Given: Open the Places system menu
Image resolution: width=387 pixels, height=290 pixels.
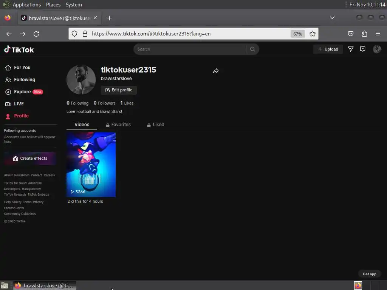Looking at the screenshot, I should 53,5.
